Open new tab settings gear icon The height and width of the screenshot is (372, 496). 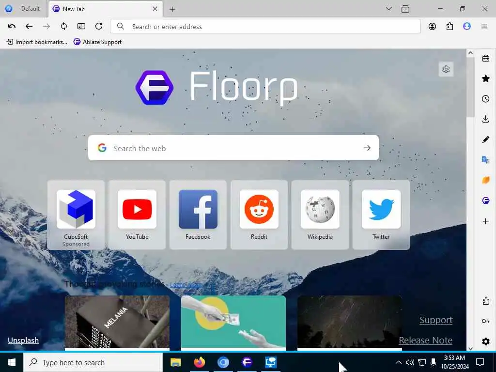[x=446, y=69]
